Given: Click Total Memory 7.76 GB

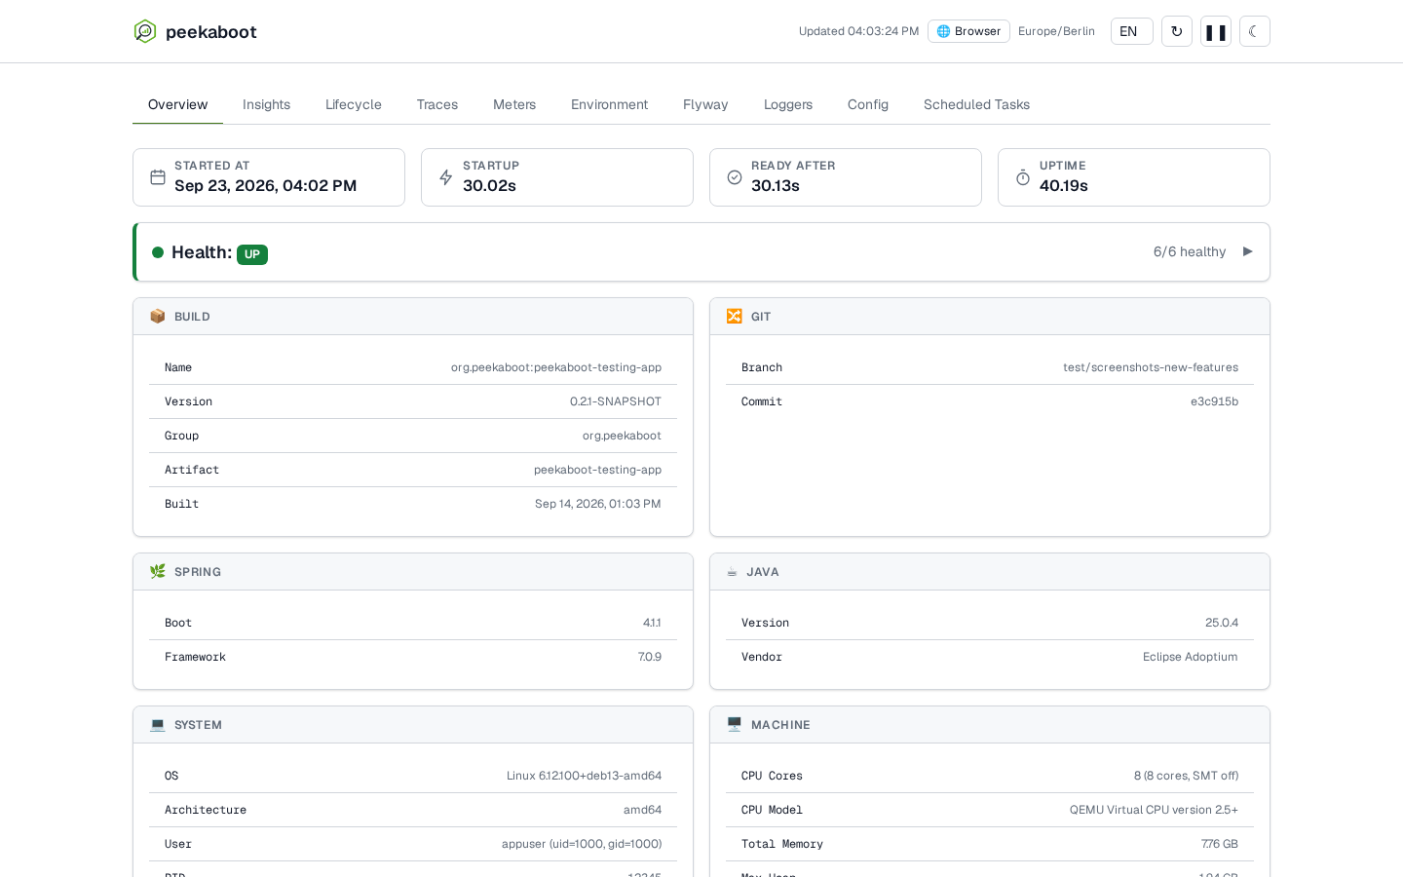Looking at the screenshot, I should tap(1220, 844).
